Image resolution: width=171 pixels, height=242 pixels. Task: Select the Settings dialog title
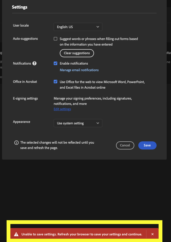click(x=20, y=7)
